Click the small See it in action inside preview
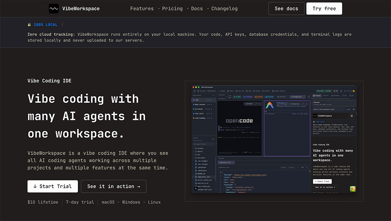The image size is (391, 221). pyautogui.click(x=325, y=187)
